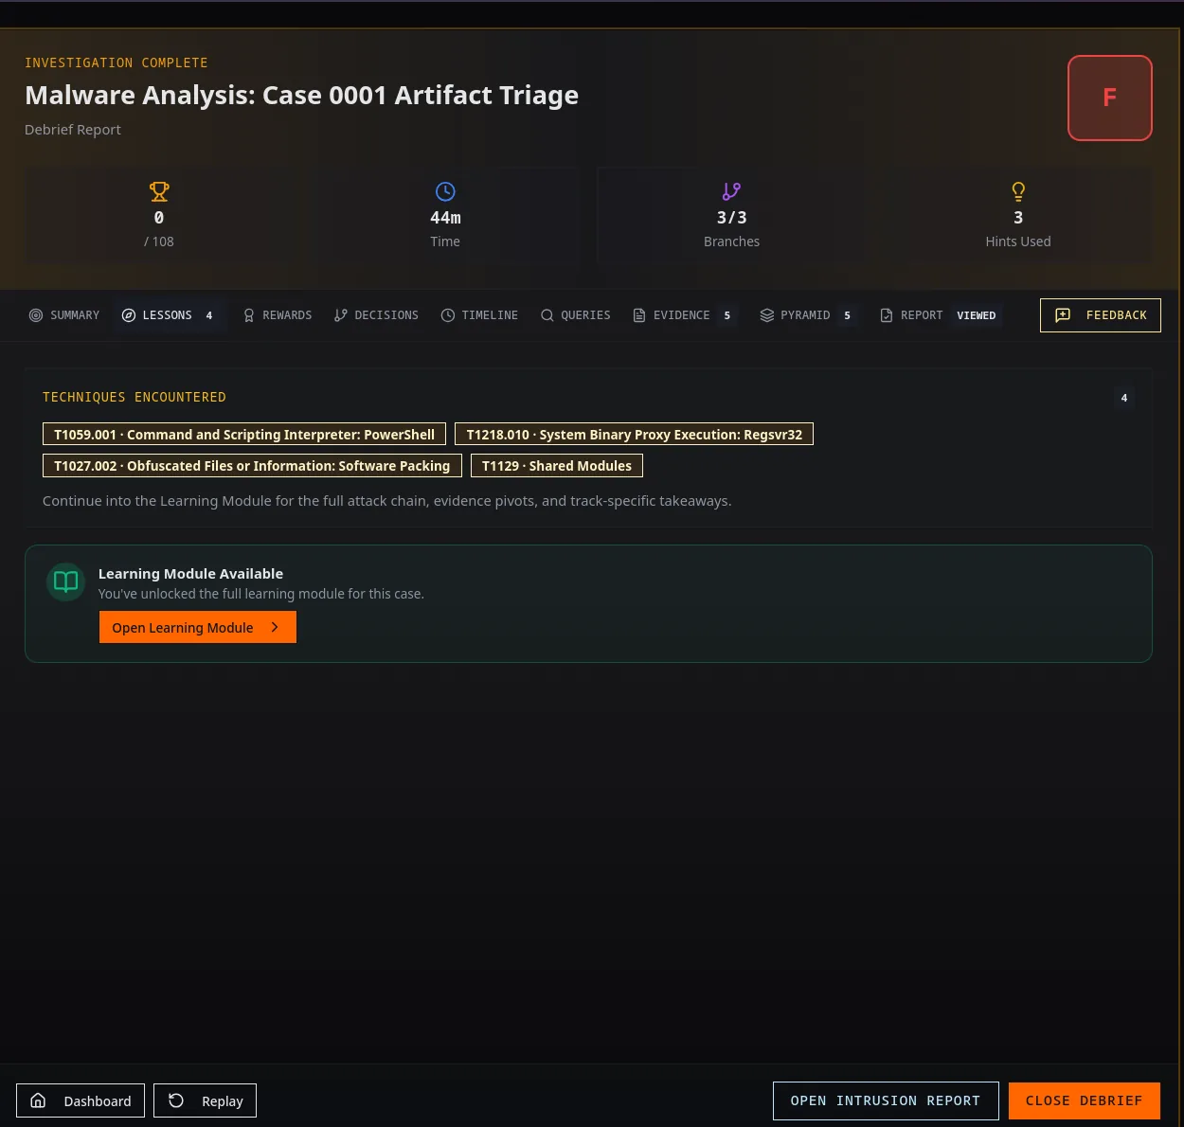
Task: Click the Investigation Complete label
Action: 117,63
